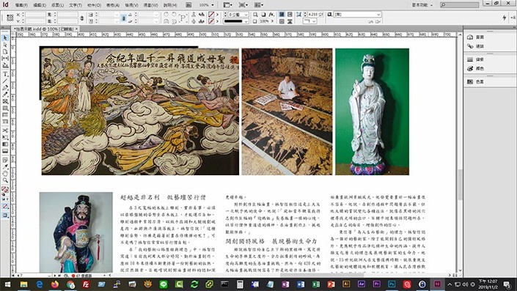Click the stroke color swatch in control bar
Screen dimensions: 517x291
click(x=211, y=21)
